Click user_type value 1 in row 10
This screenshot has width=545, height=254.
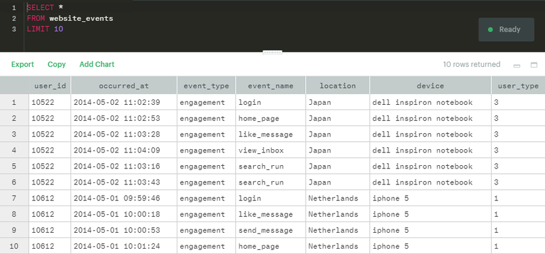518,246
